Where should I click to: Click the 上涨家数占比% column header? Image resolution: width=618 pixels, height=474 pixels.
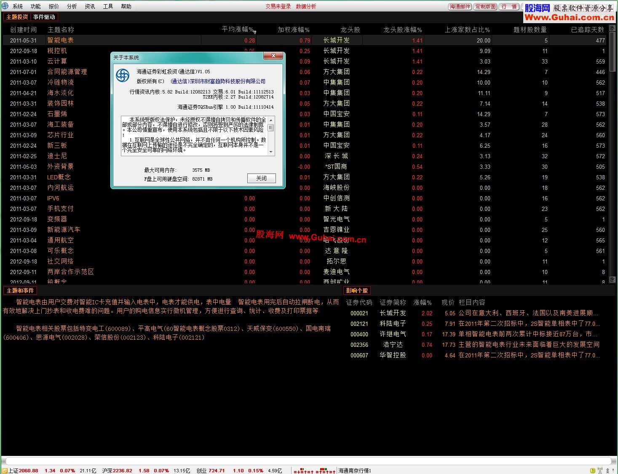tap(467, 29)
